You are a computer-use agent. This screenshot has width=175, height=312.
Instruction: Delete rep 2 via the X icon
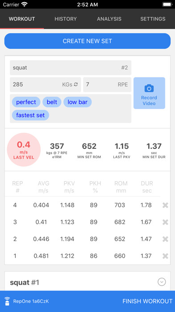pos(165,239)
